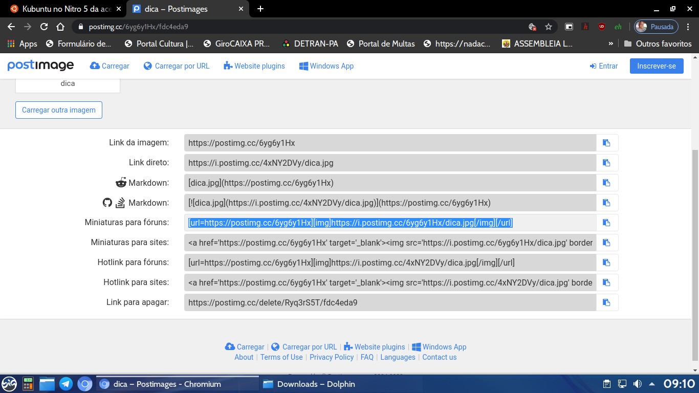Open the Chromium taskbar launcher icon
Screen dimensions: 699x393
85,384
